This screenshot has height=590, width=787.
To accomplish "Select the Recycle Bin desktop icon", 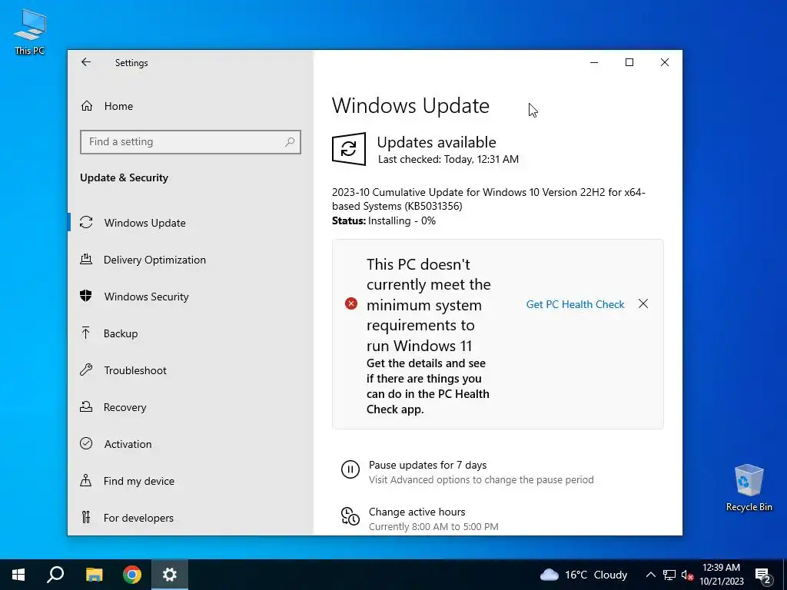I will tap(749, 487).
